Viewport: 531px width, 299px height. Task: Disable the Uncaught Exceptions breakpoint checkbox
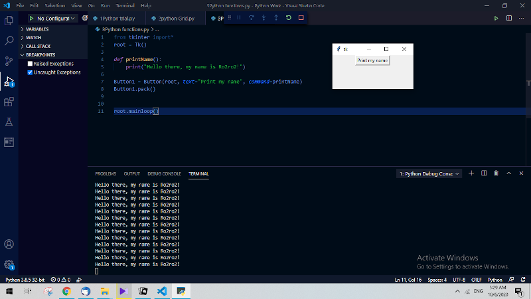click(30, 72)
